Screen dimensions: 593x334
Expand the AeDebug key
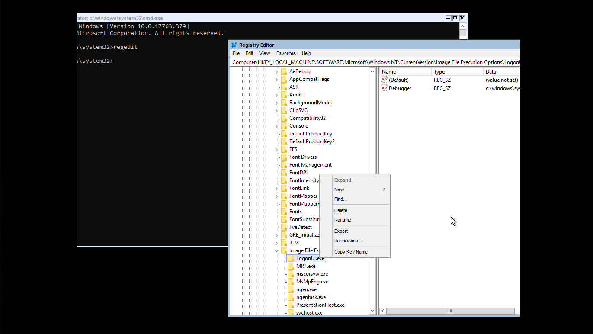(x=277, y=71)
